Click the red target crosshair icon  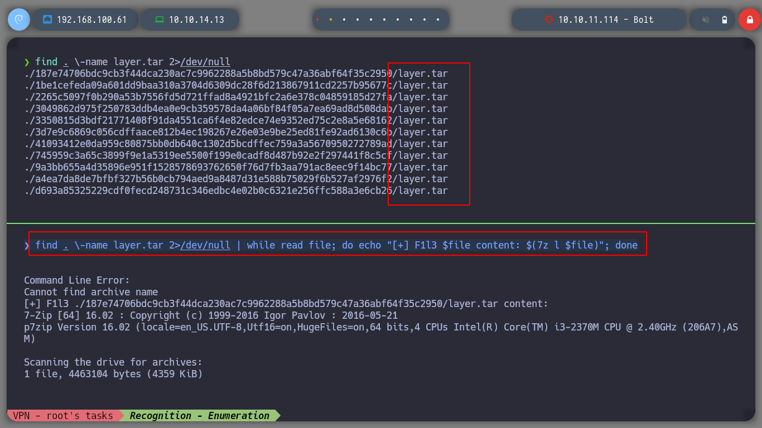[x=548, y=20]
